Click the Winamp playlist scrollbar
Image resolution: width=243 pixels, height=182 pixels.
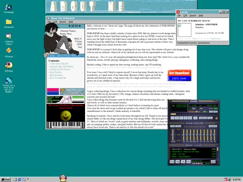tap(218, 153)
